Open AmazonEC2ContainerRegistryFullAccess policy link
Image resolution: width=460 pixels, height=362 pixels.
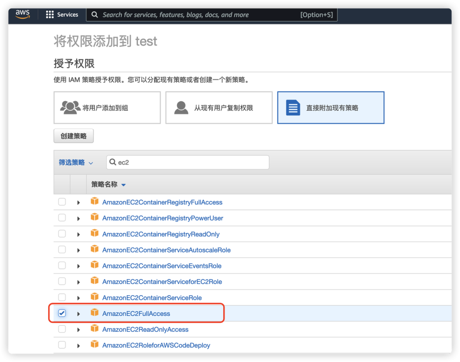(x=162, y=202)
